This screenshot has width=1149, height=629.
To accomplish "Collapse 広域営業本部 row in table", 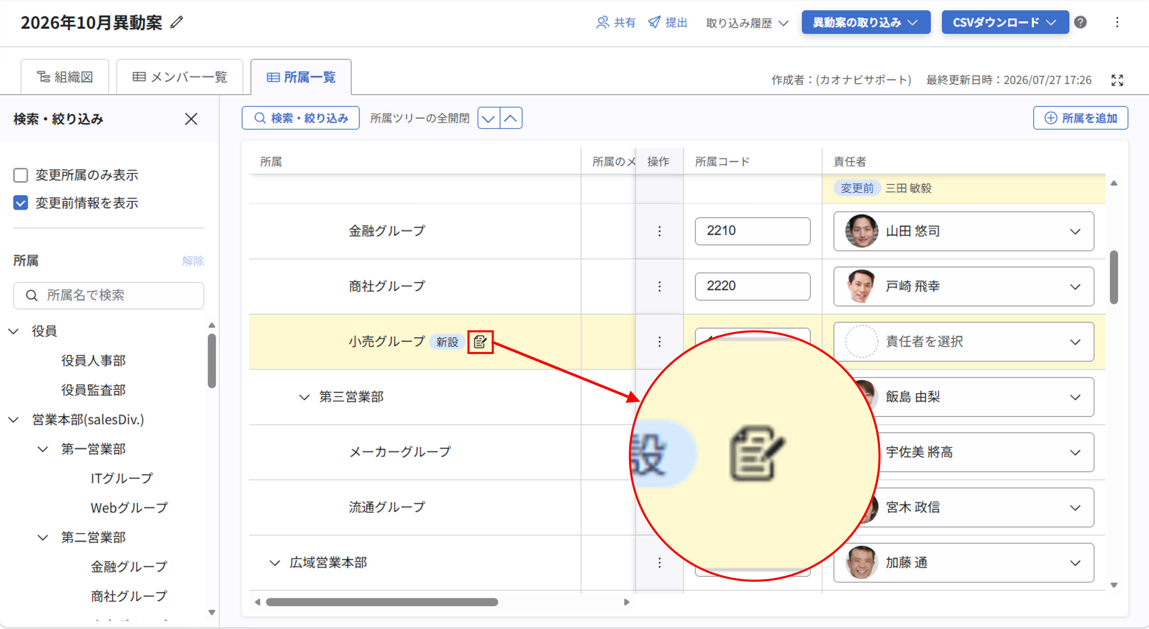I will (x=275, y=563).
